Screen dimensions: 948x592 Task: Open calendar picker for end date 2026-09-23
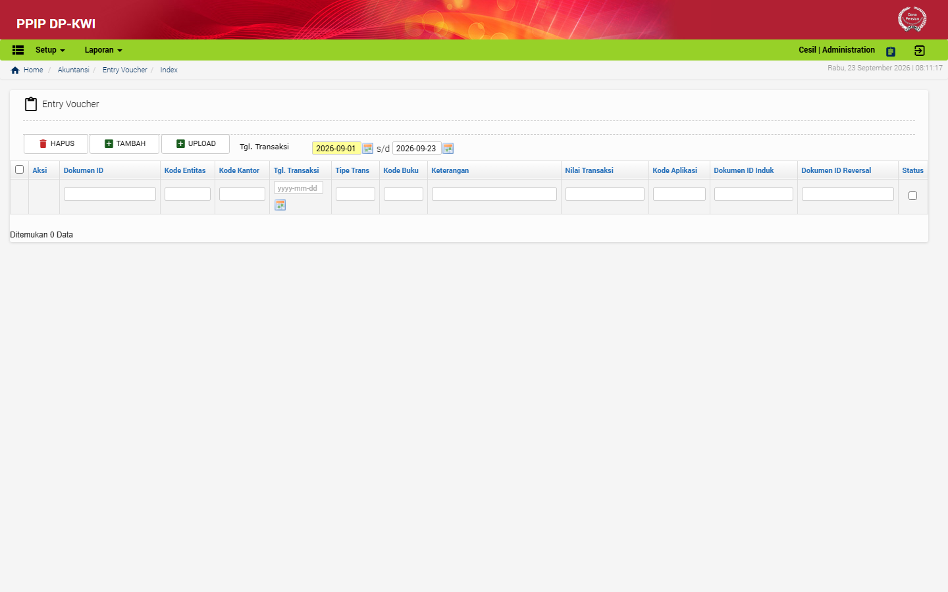[448, 149]
